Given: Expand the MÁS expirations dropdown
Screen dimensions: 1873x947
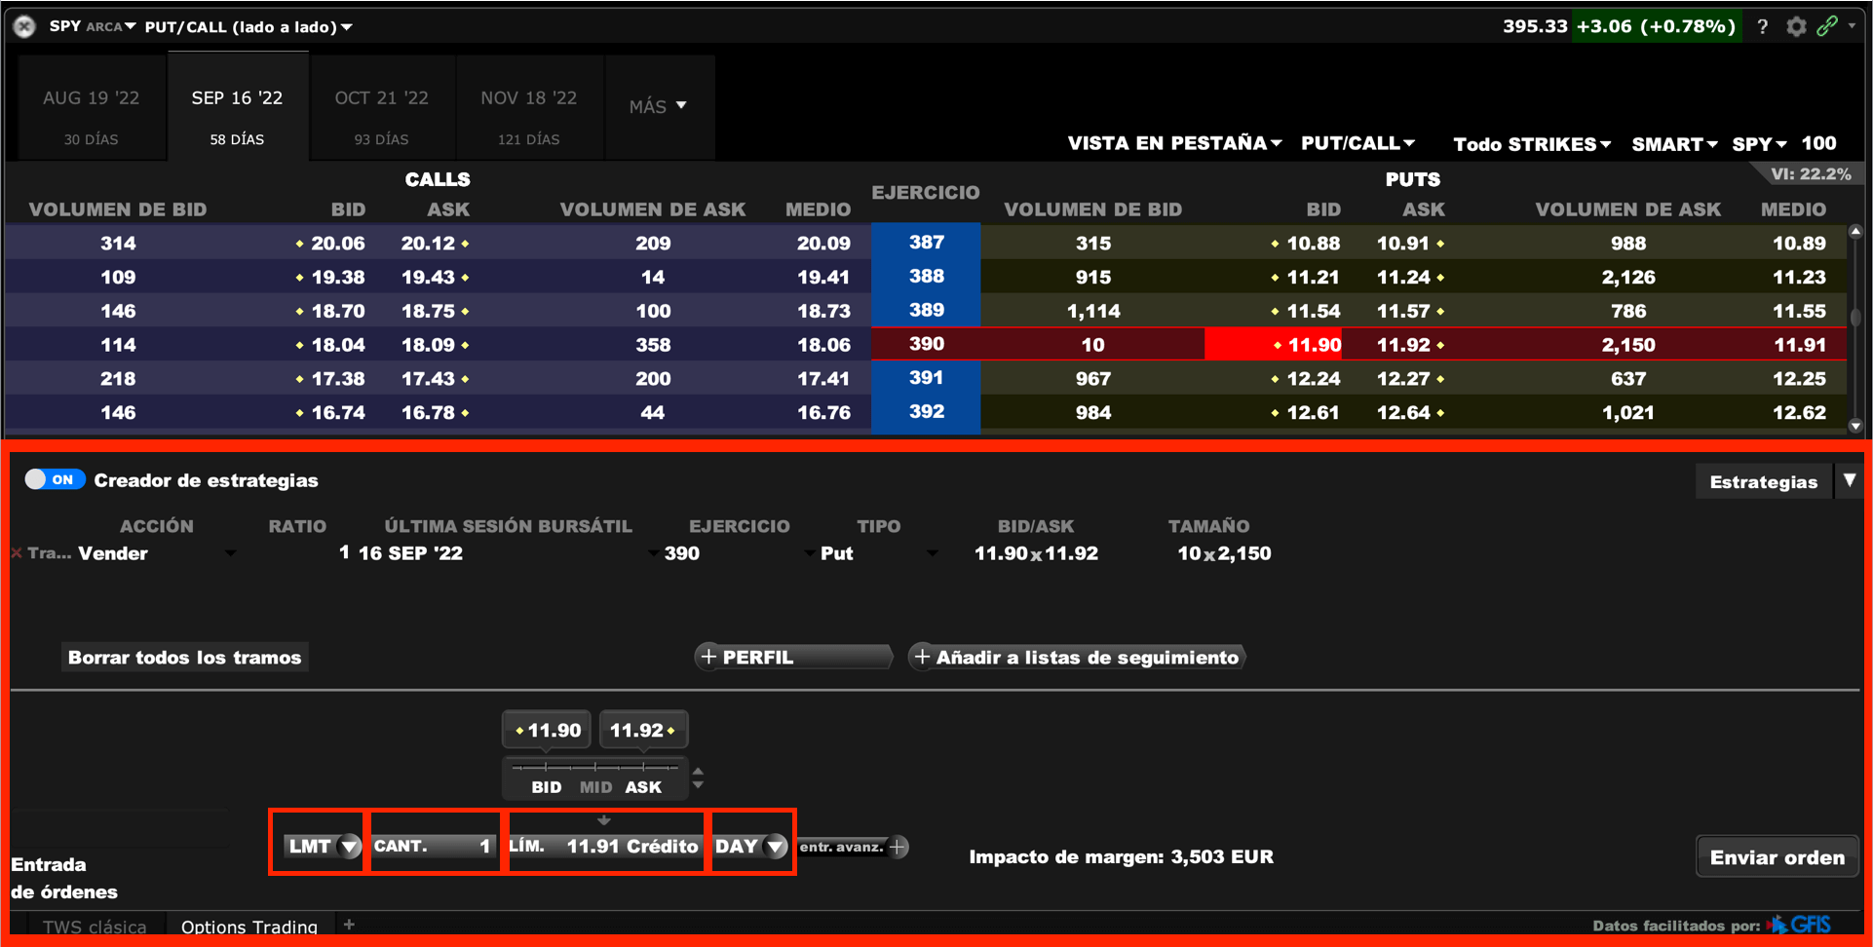Looking at the screenshot, I should point(659,106).
